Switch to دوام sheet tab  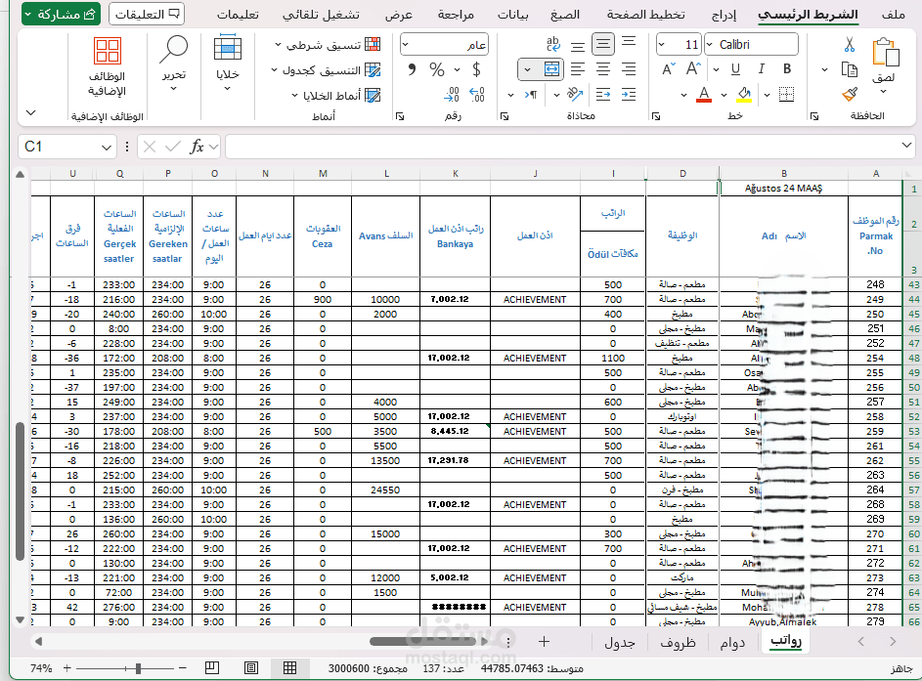click(732, 642)
